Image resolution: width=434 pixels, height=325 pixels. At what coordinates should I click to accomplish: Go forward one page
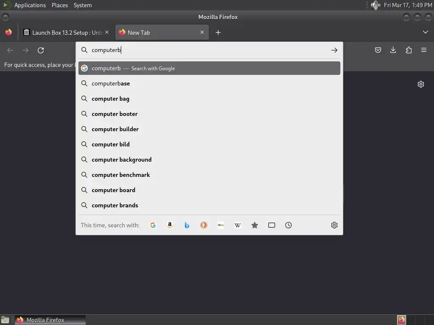pyautogui.click(x=25, y=50)
